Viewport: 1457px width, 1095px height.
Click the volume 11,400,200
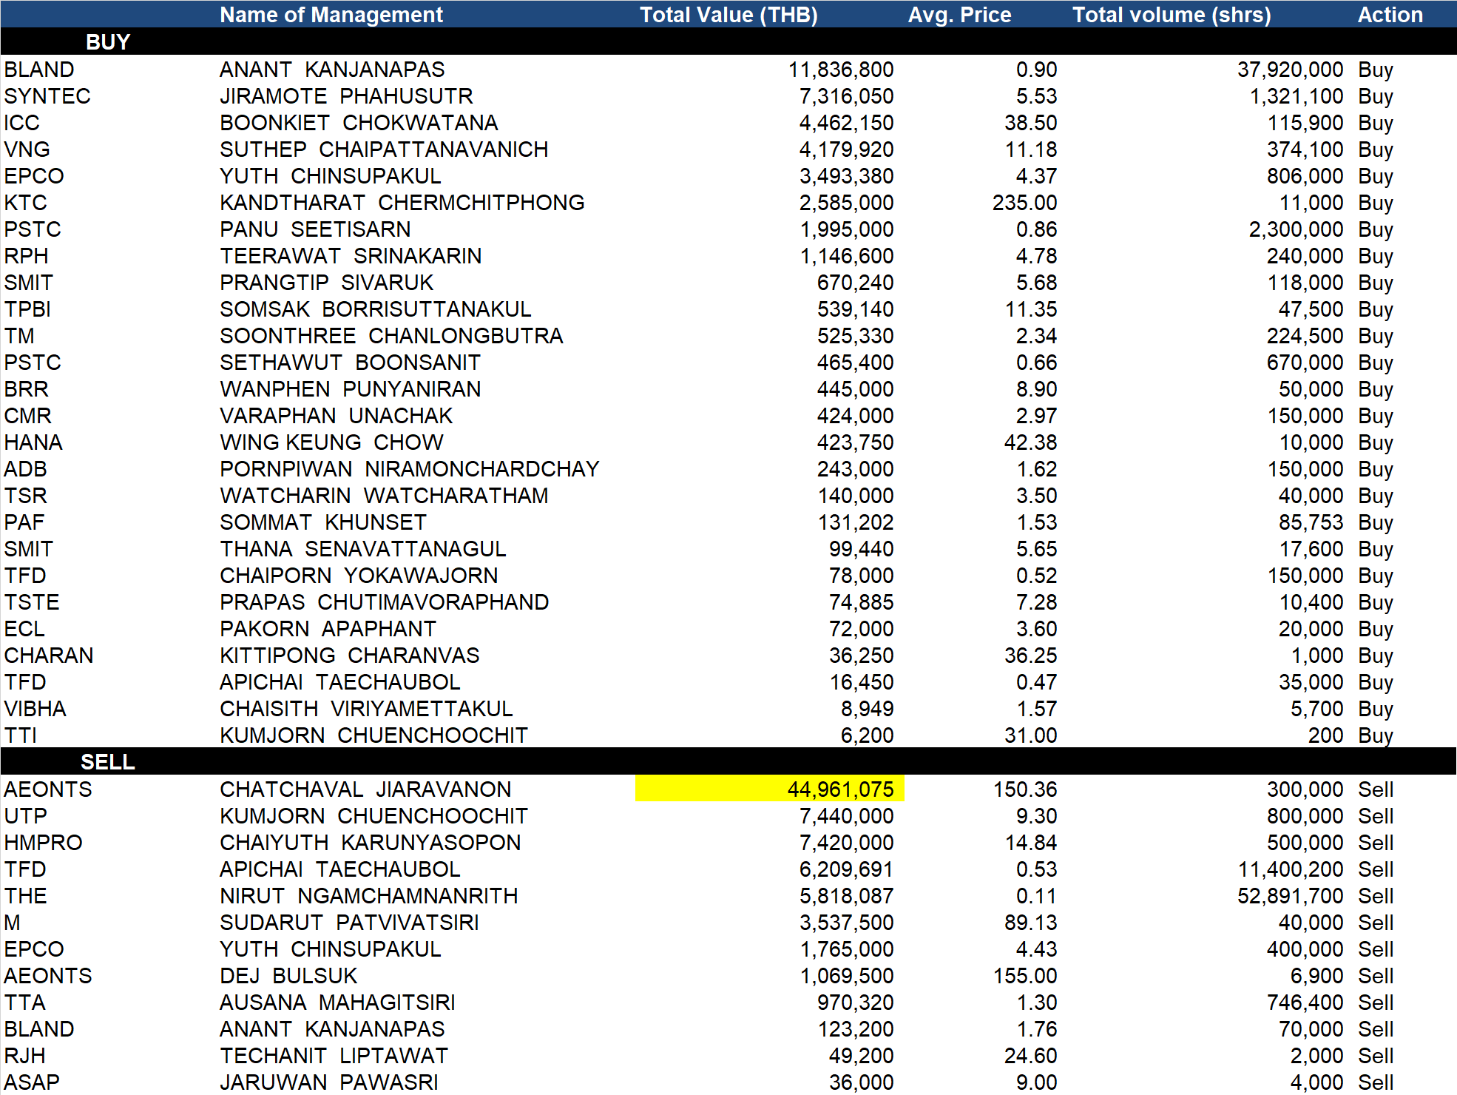point(1291,869)
